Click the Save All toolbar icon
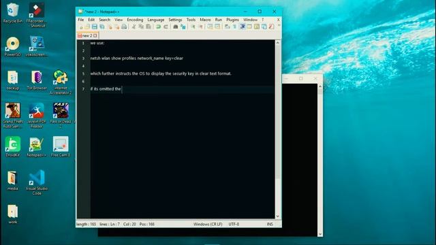 pos(102,27)
